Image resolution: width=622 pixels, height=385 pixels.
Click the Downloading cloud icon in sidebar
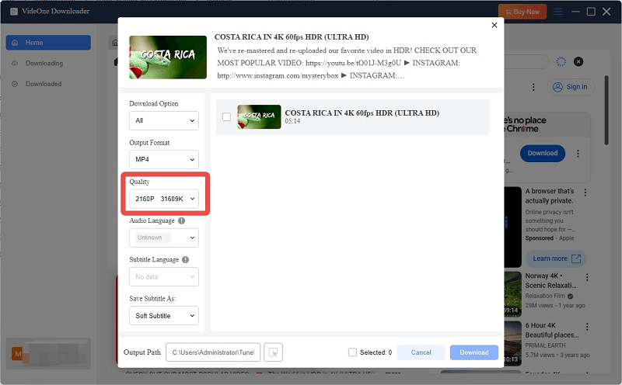point(16,64)
